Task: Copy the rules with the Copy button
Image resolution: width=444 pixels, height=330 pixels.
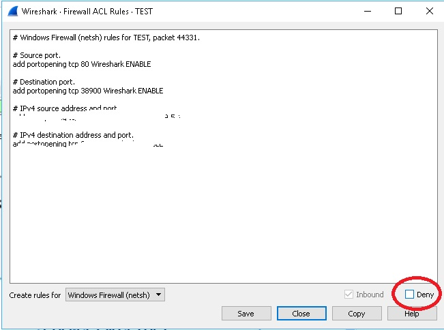Action: (356, 314)
